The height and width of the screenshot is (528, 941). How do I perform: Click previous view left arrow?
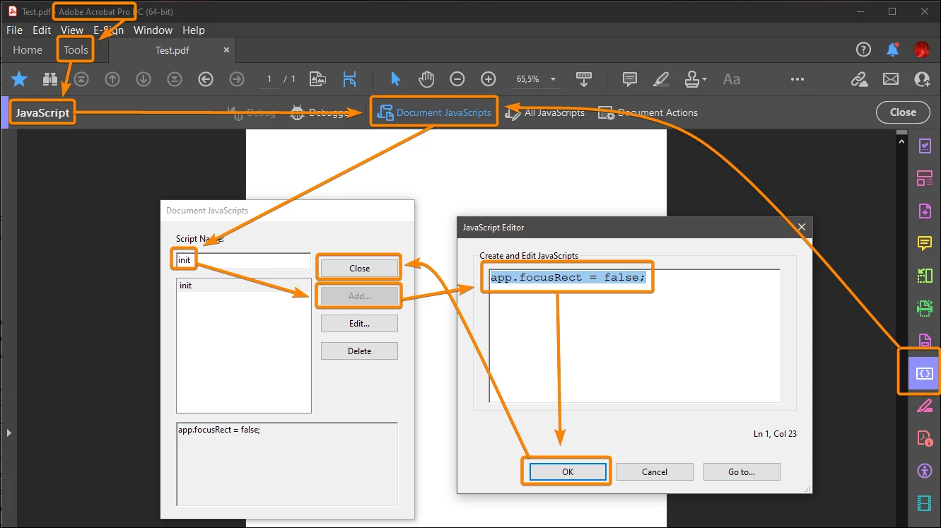click(206, 79)
